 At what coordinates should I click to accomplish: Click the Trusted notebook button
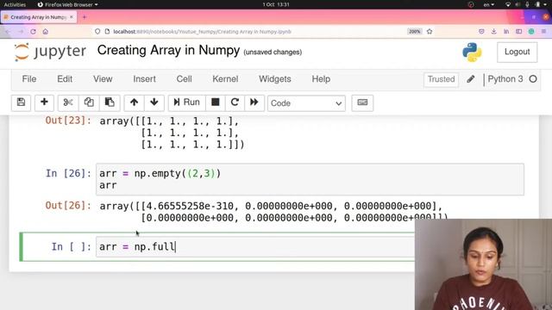tap(441, 79)
